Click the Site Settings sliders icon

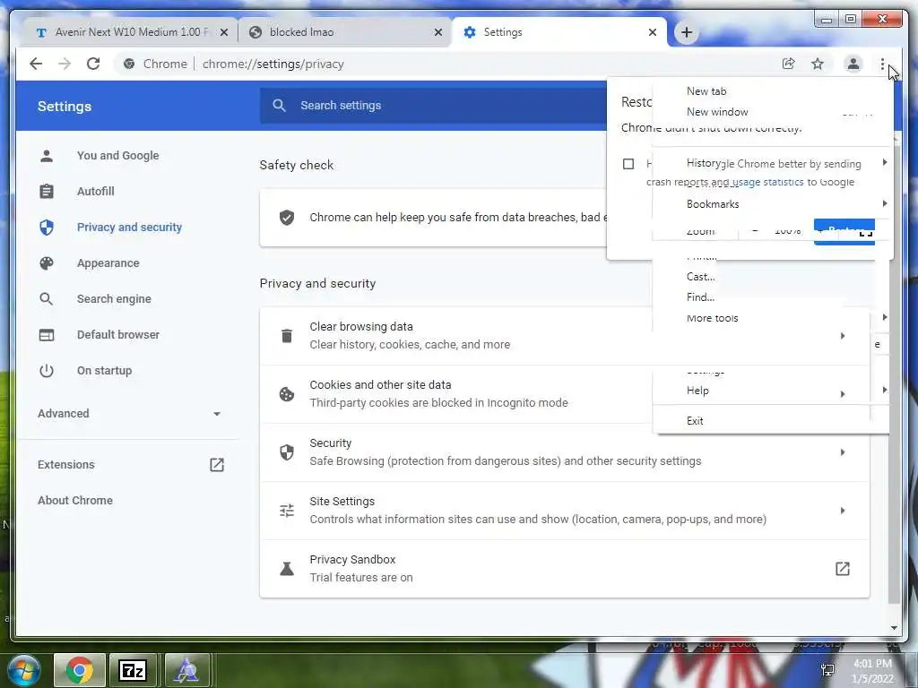(286, 511)
